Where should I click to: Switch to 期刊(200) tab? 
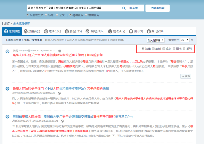[155, 31]
